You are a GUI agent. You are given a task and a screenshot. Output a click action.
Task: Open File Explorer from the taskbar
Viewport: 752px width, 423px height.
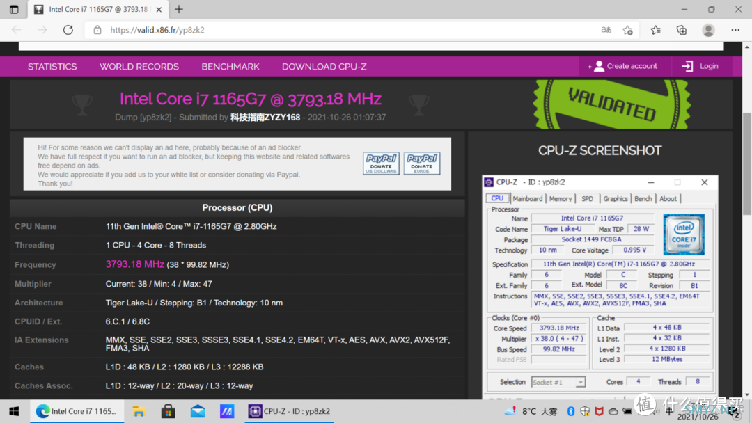tap(139, 411)
